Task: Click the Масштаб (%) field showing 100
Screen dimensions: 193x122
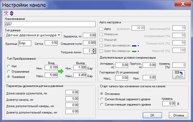Action: 179,50
